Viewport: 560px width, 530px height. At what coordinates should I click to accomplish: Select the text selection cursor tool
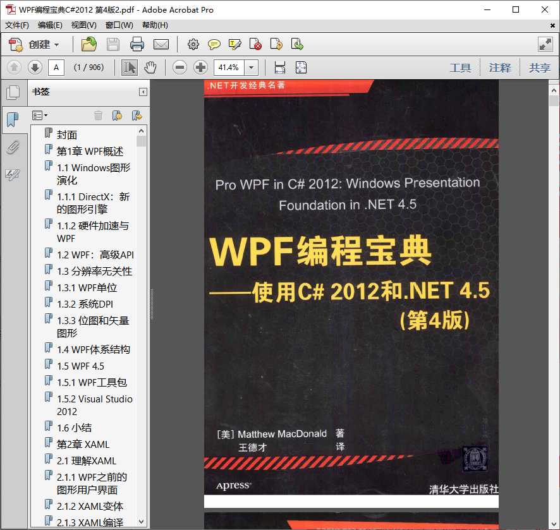130,67
